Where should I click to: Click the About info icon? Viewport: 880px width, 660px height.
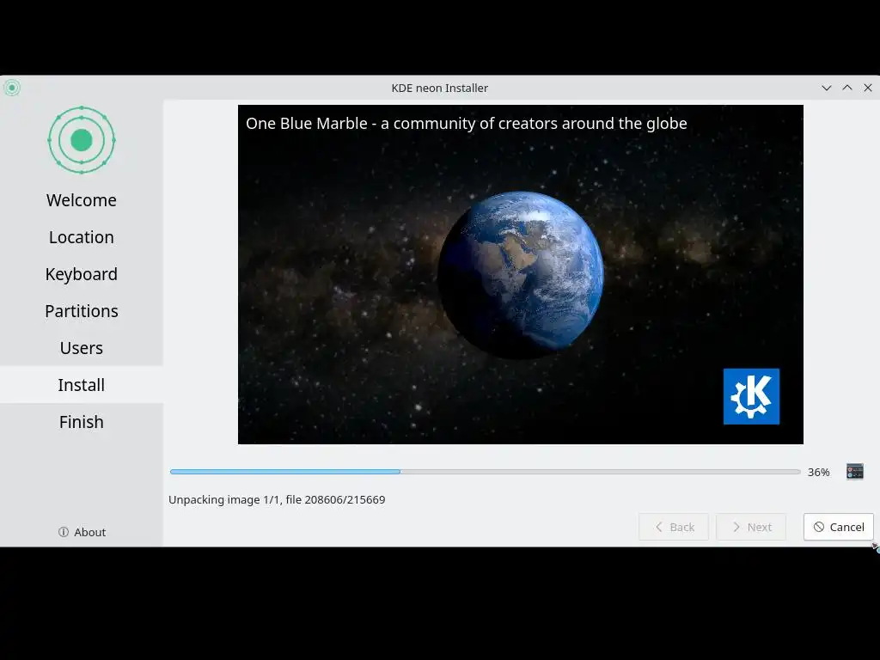click(x=64, y=531)
